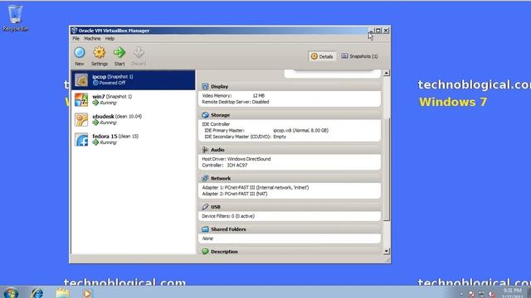This screenshot has width=531, height=298.
Task: Click the Powered Off status icon for ipcop
Action: click(95, 83)
